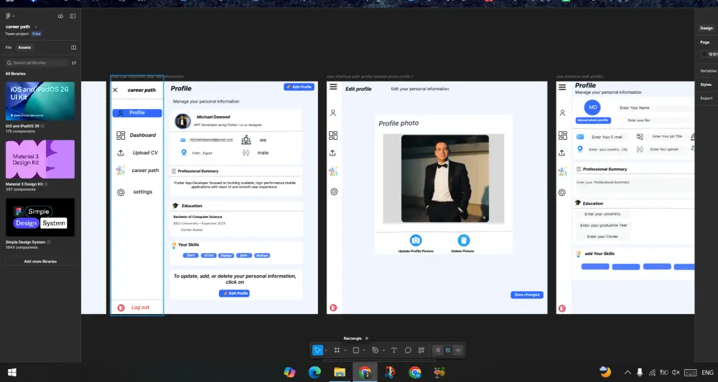Open the Design tab in the right panel
This screenshot has width=718, height=382.
pyautogui.click(x=706, y=28)
